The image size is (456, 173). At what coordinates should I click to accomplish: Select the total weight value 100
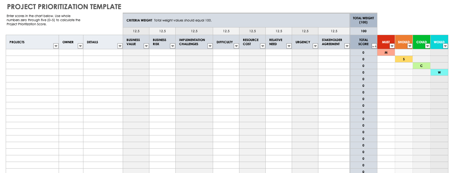(x=364, y=31)
